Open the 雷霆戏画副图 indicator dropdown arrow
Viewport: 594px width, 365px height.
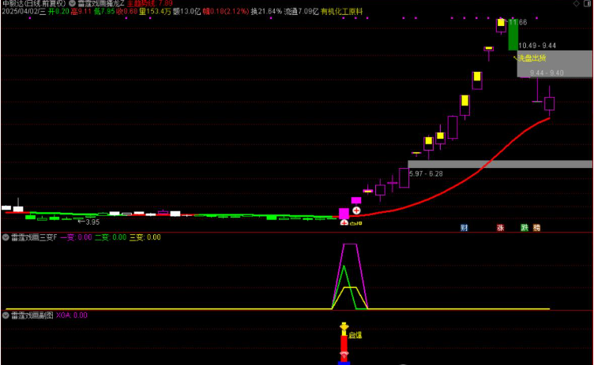(6, 315)
